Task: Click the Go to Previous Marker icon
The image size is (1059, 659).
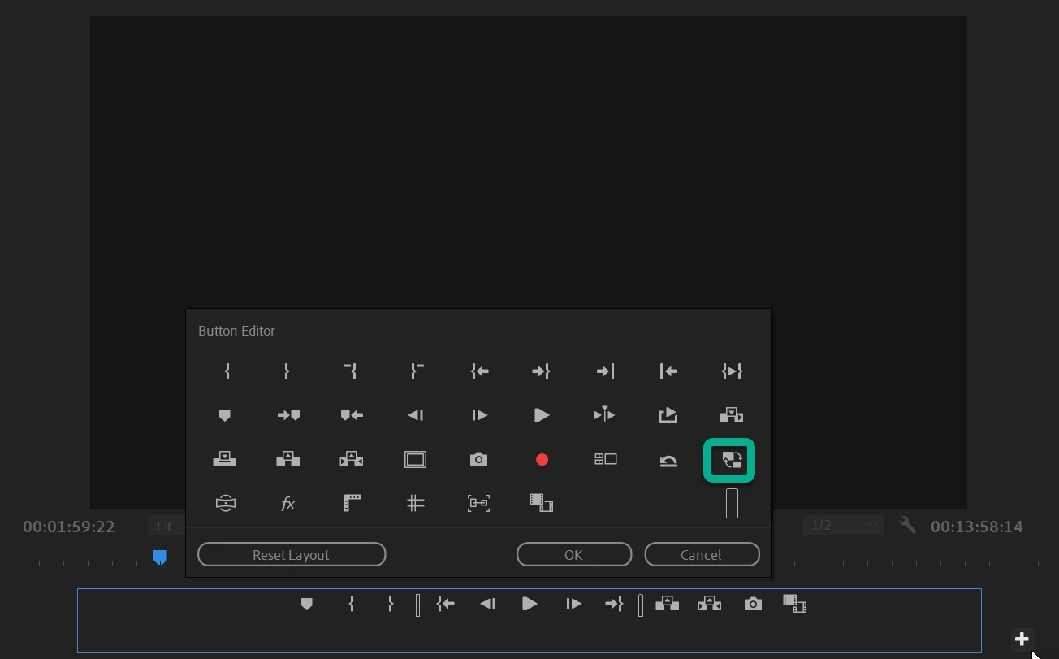Action: [x=352, y=415]
